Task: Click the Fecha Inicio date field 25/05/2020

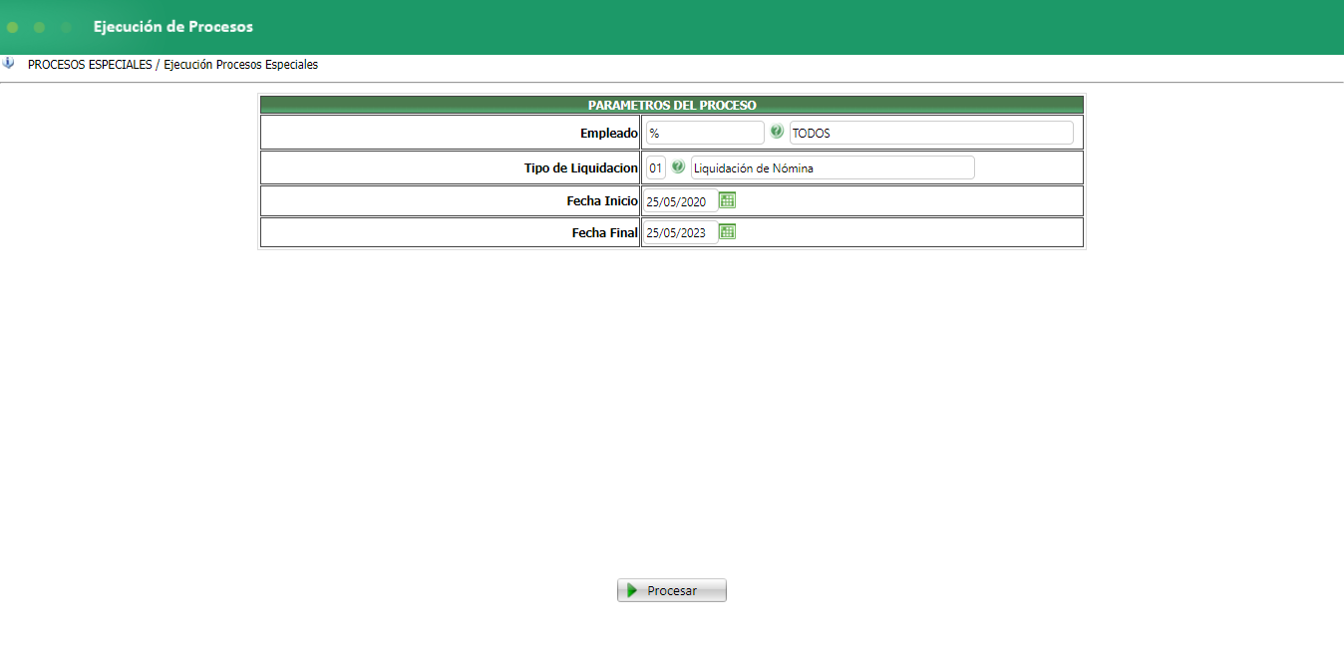Action: [x=681, y=201]
